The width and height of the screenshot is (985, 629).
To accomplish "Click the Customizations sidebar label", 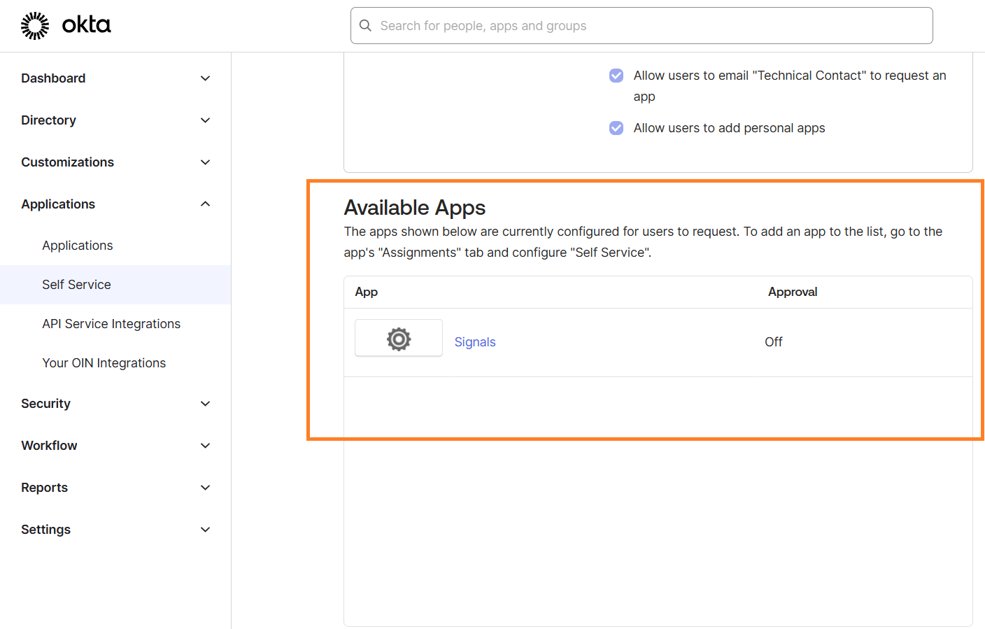I will coord(67,162).
